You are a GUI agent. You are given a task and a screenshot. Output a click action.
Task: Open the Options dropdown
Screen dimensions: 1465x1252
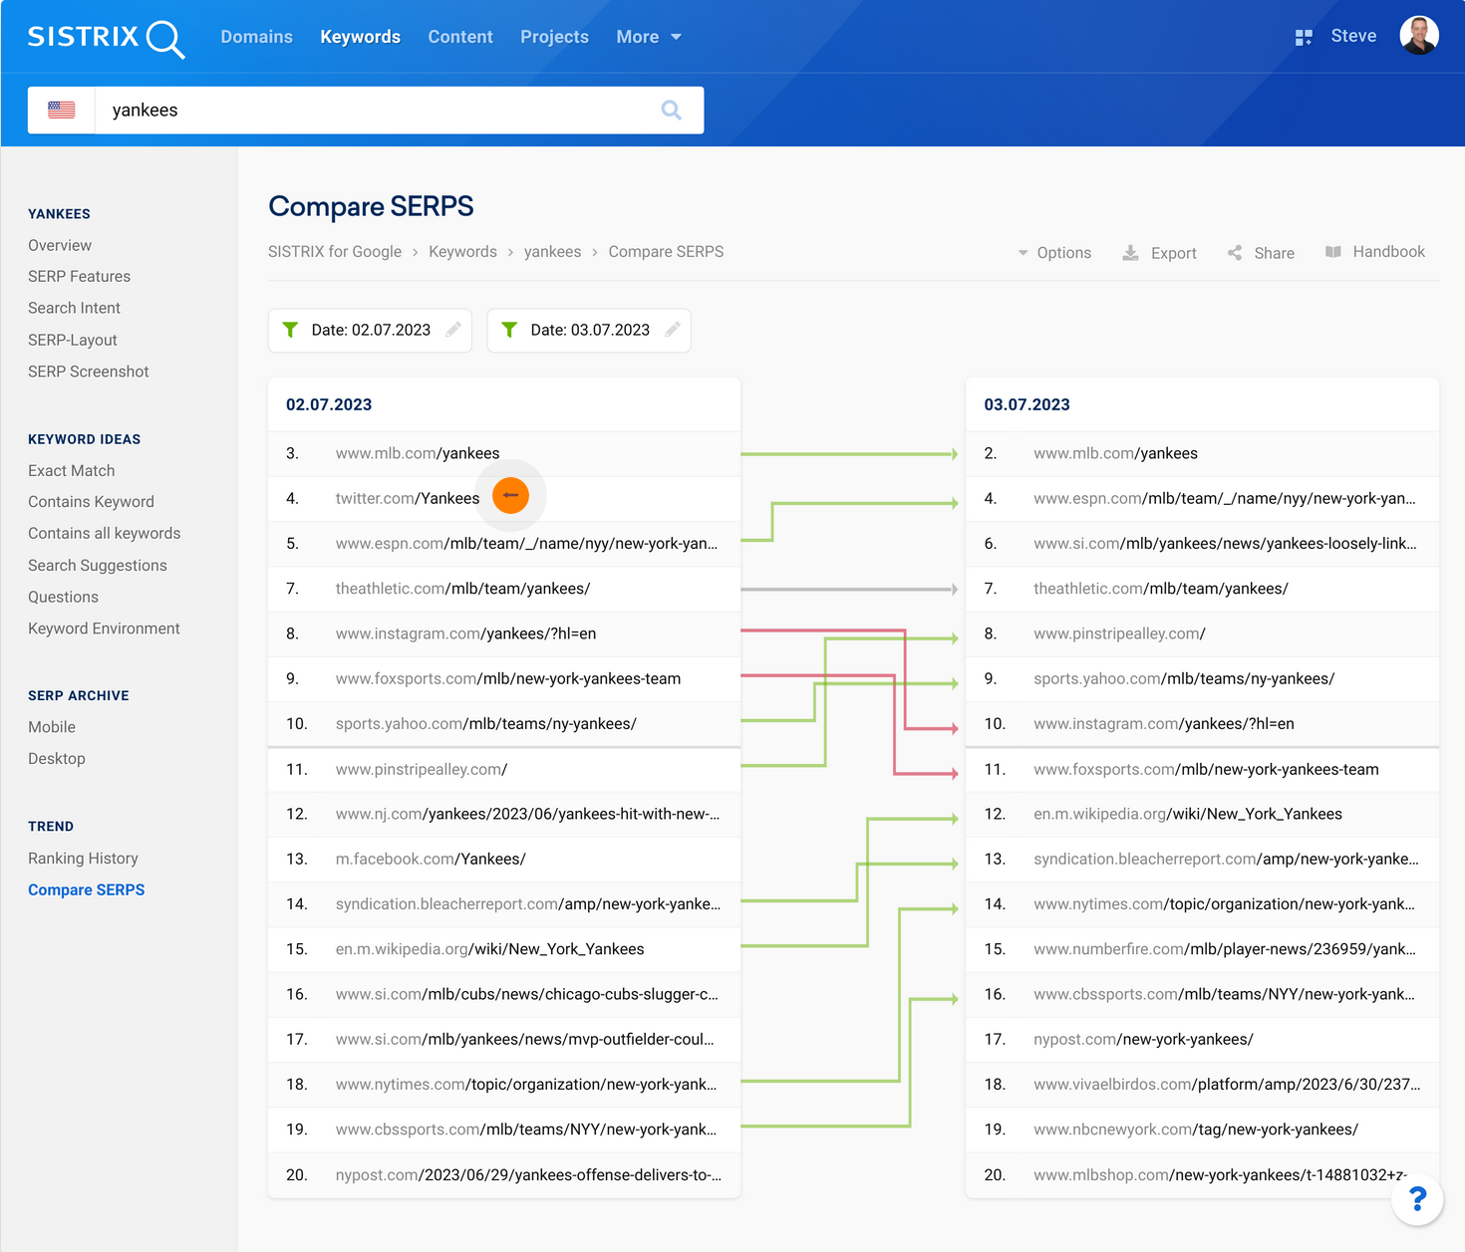click(1054, 253)
